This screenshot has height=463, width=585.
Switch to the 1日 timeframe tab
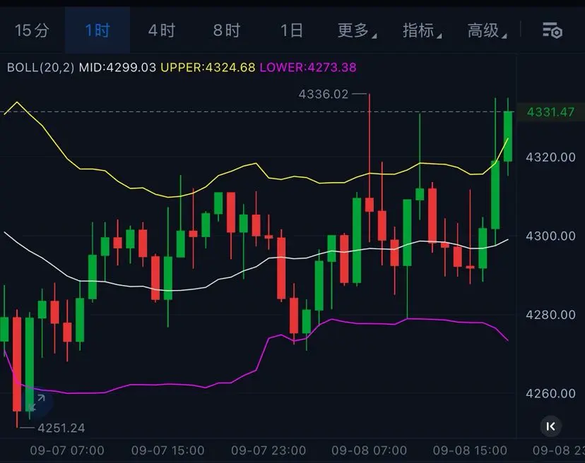point(291,30)
